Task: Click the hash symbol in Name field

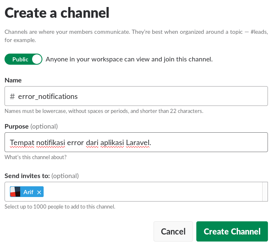Action: [x=12, y=96]
